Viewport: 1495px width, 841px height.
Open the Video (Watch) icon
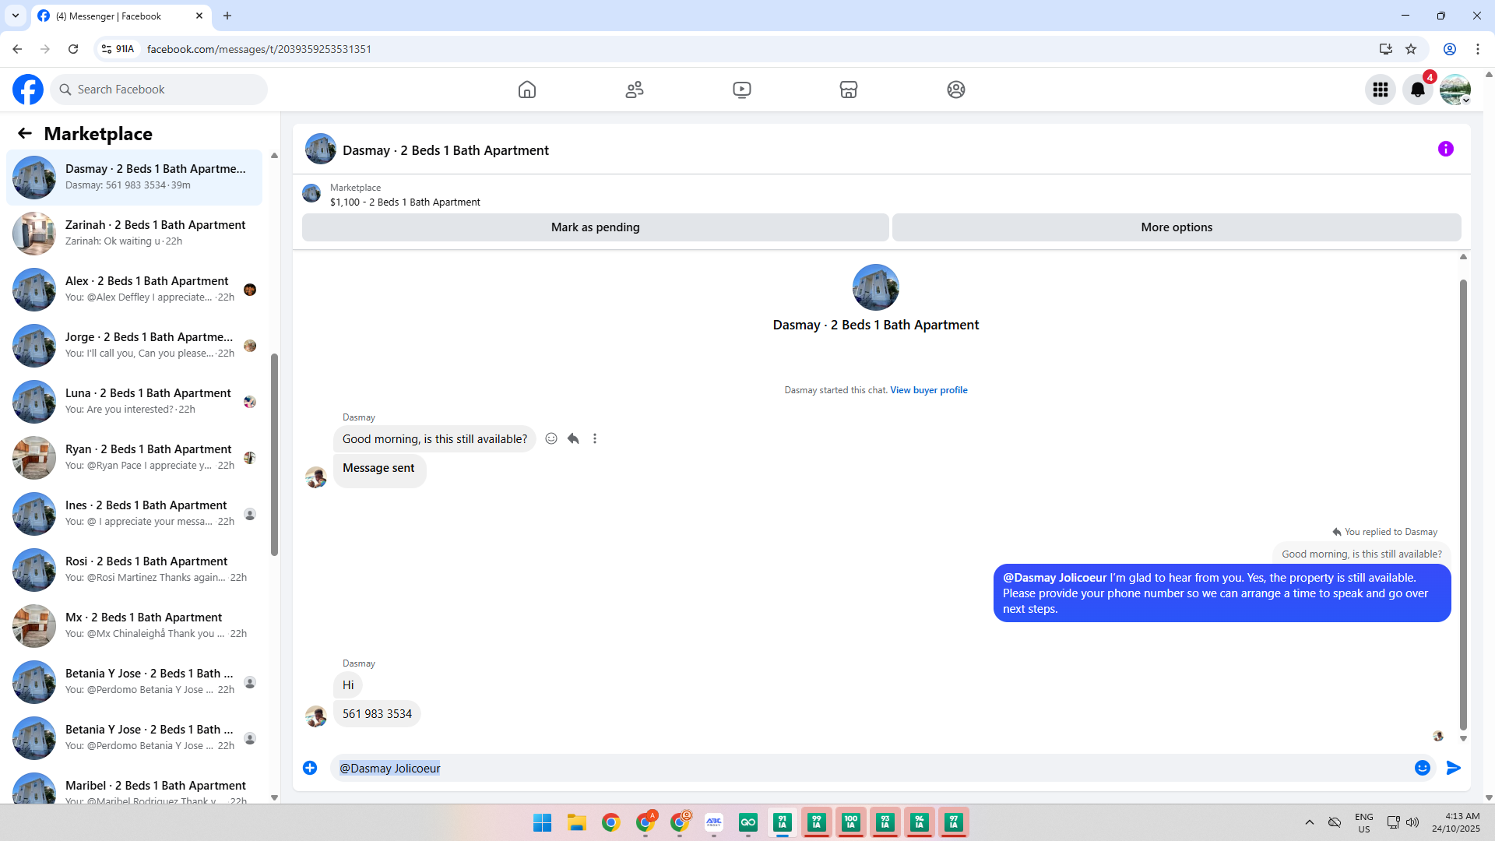click(742, 90)
